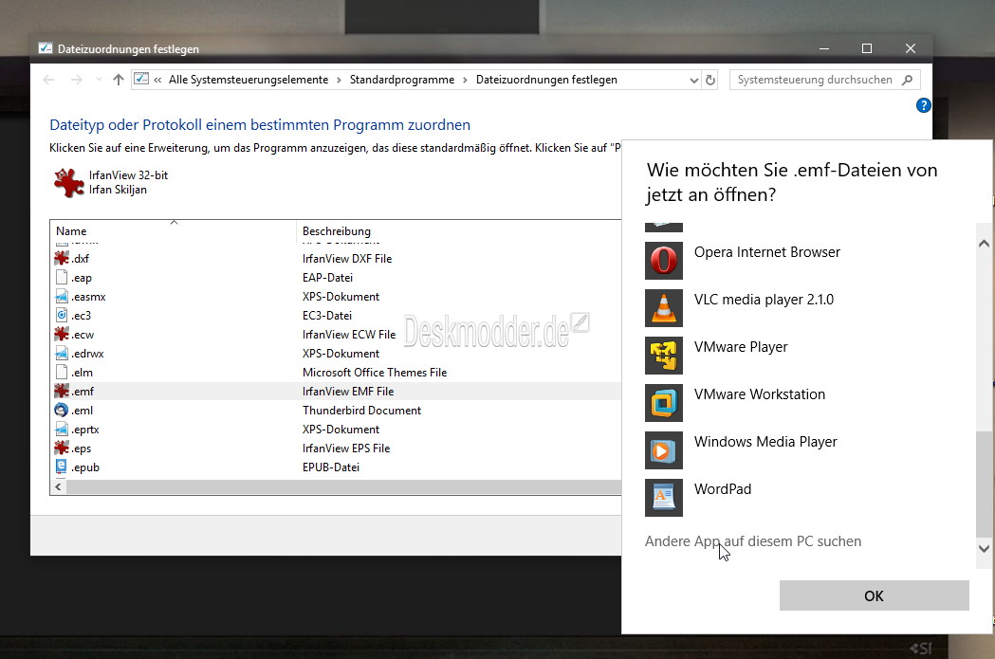Image resolution: width=995 pixels, height=659 pixels.
Task: Select the VLC media player 2.1.0 text
Action: tap(764, 300)
